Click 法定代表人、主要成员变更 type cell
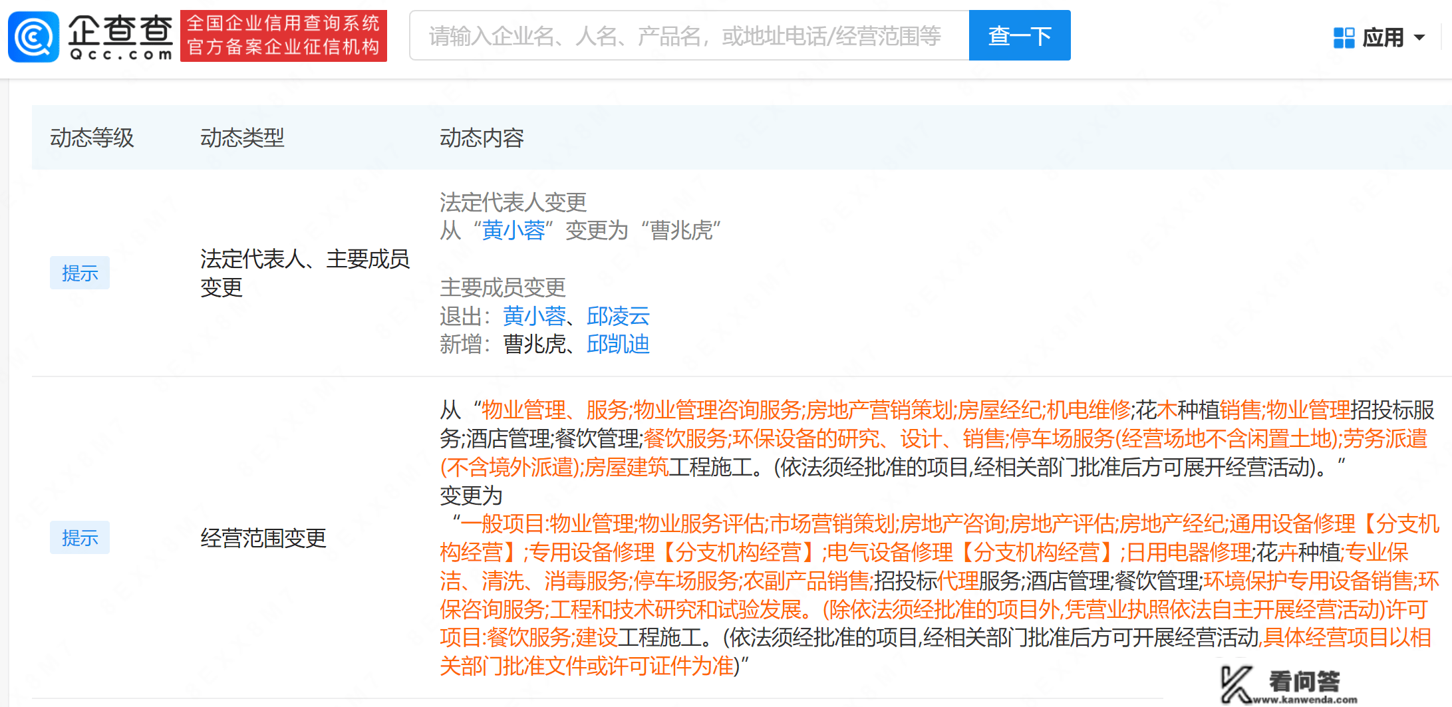 click(305, 273)
